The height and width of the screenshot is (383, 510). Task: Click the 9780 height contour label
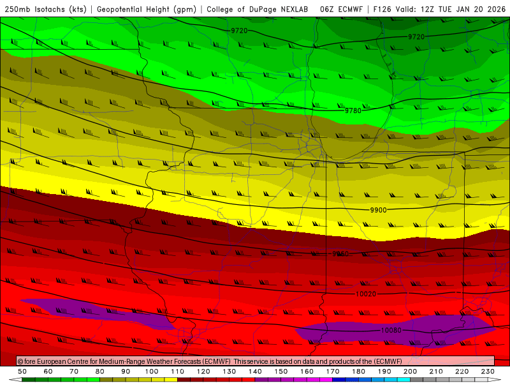tap(353, 110)
